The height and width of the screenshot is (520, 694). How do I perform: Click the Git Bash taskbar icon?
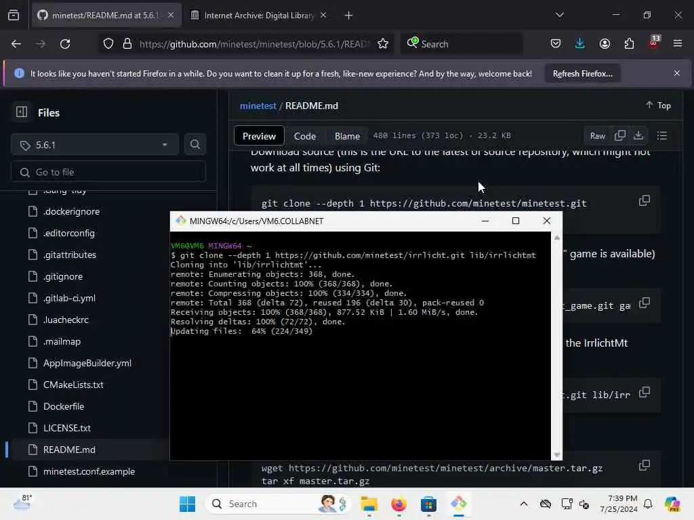point(459,504)
